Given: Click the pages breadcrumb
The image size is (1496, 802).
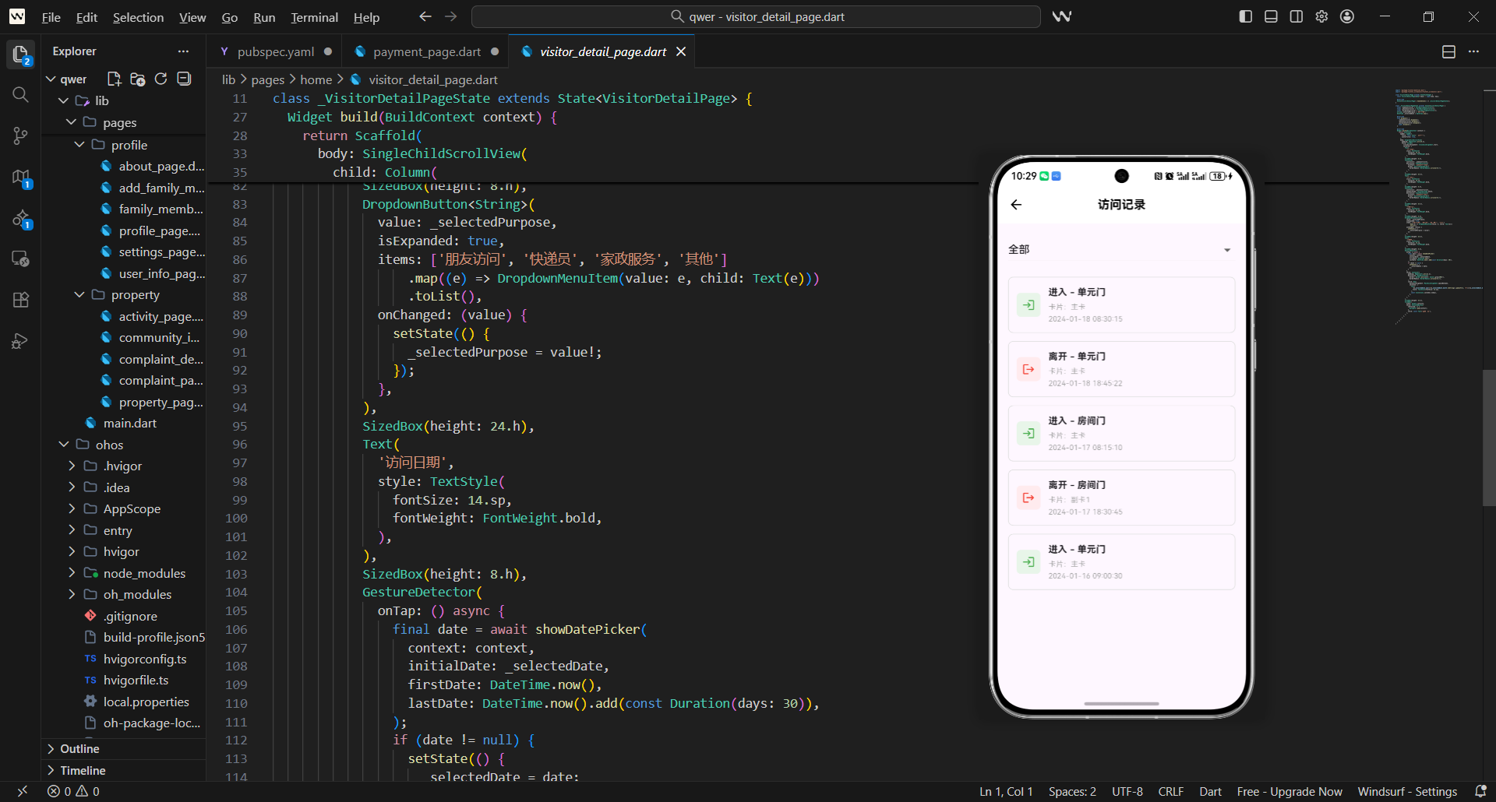Looking at the screenshot, I should [267, 79].
